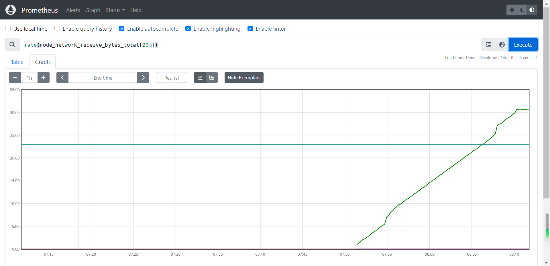
Task: Click the Load time: 15ms text
Action: (460, 58)
